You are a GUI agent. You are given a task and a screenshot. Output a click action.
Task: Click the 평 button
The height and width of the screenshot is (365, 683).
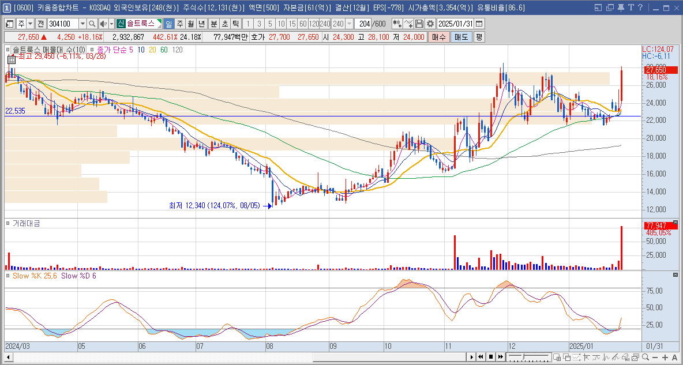pos(479,37)
